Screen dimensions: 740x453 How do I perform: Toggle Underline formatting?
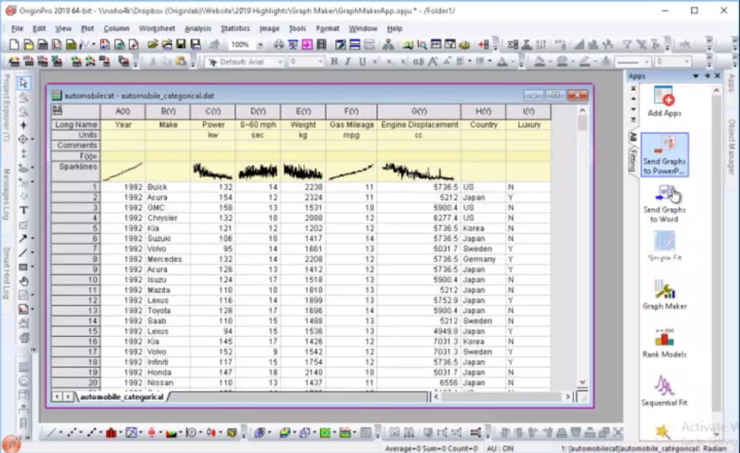coord(362,62)
